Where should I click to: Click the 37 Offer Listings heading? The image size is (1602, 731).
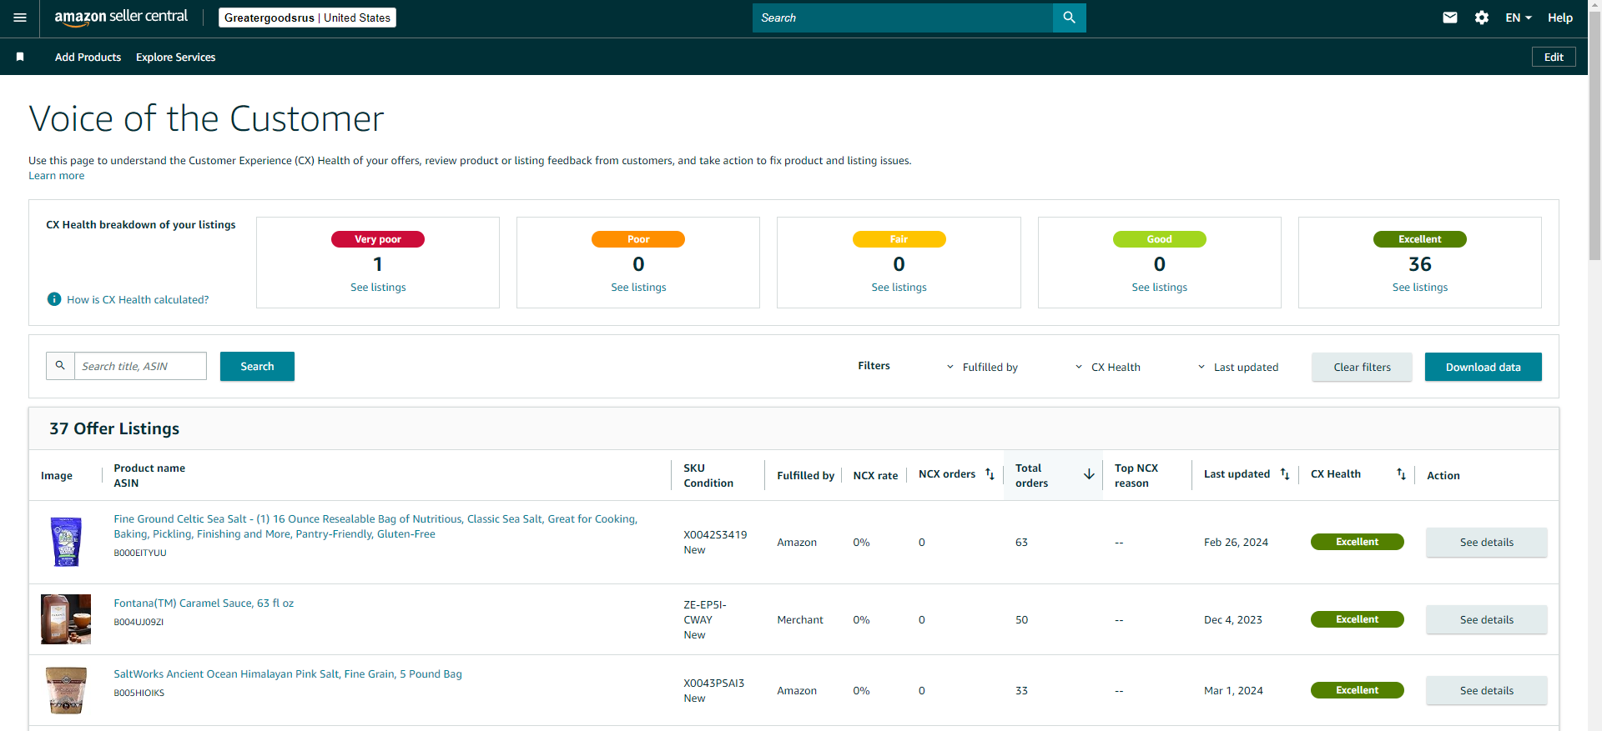click(114, 428)
